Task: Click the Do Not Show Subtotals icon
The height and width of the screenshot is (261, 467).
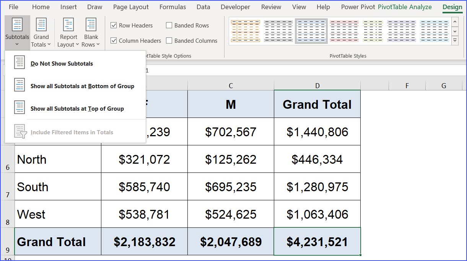Action: (x=20, y=63)
